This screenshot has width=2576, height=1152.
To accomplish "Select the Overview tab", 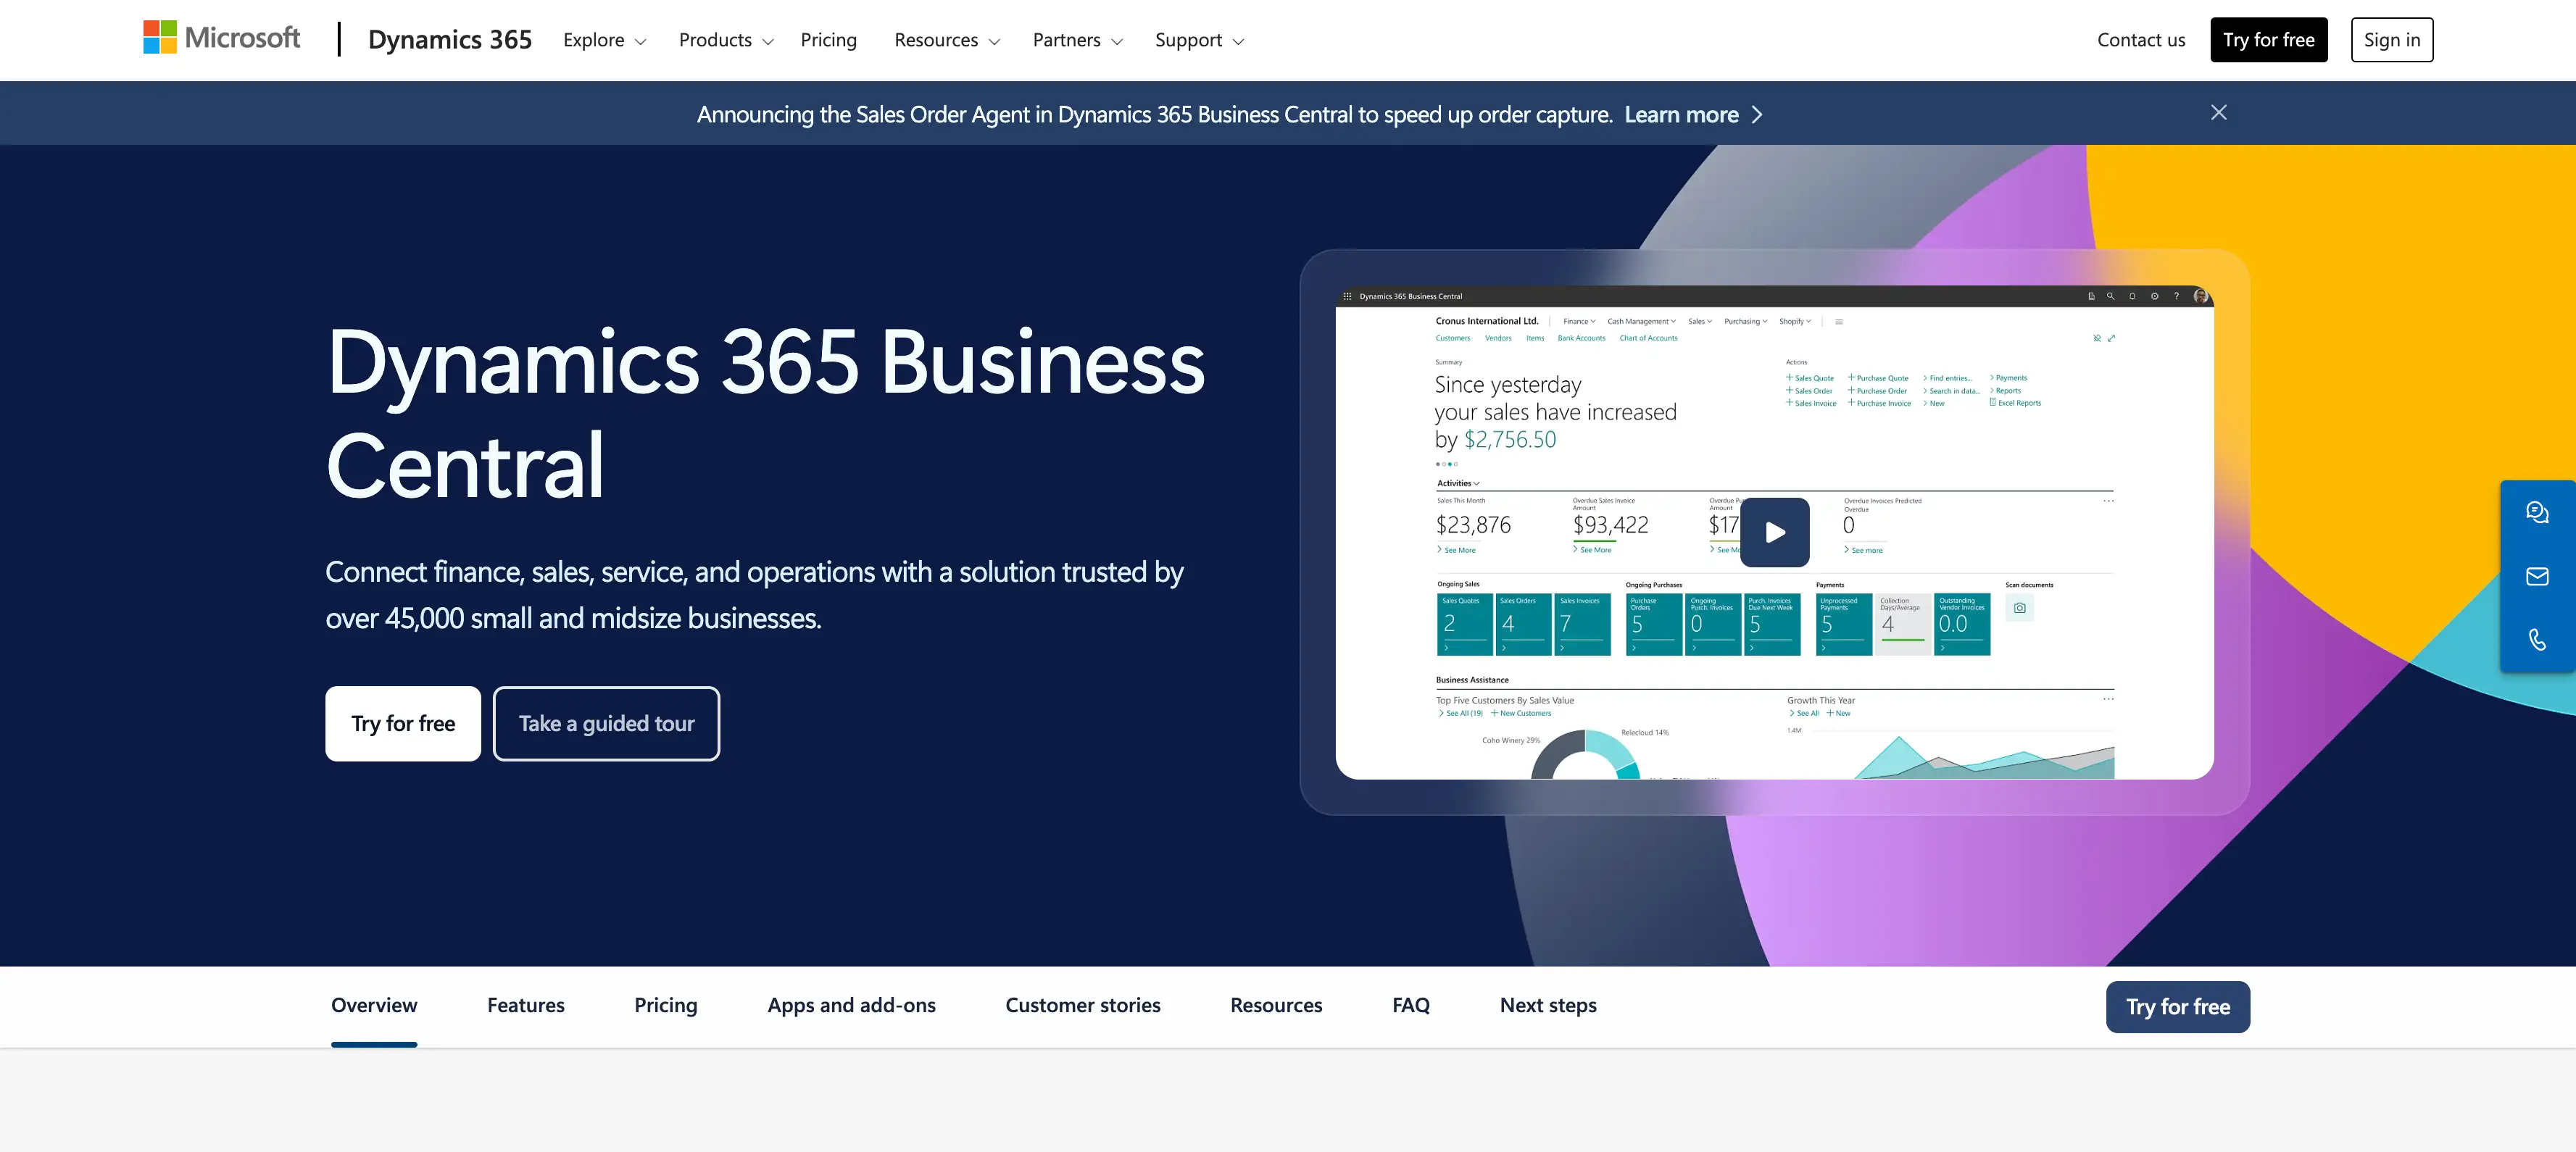I will click(374, 1005).
